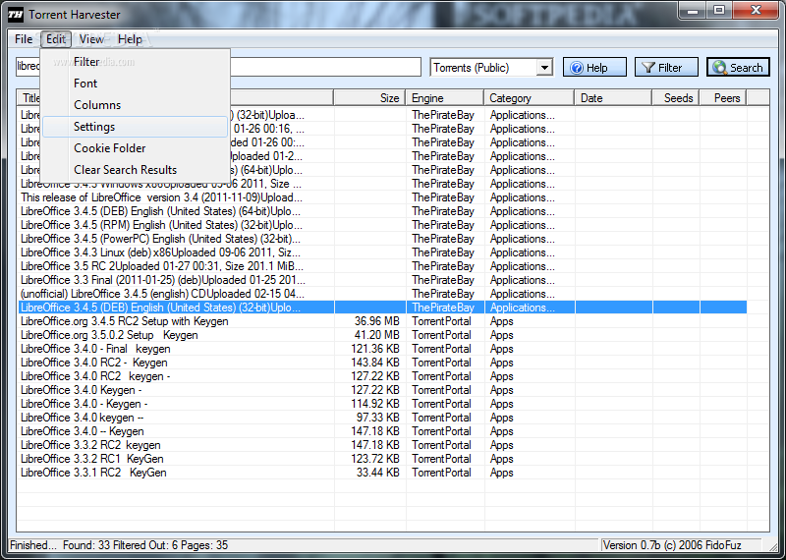Select row 'LibreOffice 3.3.1 RC2 KeyGen'

tap(382, 473)
